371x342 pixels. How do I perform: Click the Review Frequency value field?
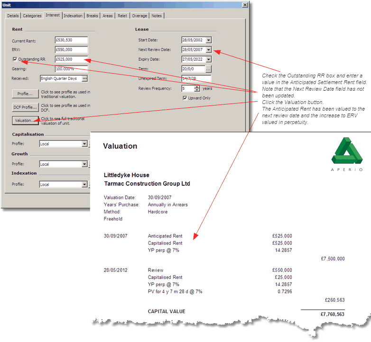pos(188,88)
